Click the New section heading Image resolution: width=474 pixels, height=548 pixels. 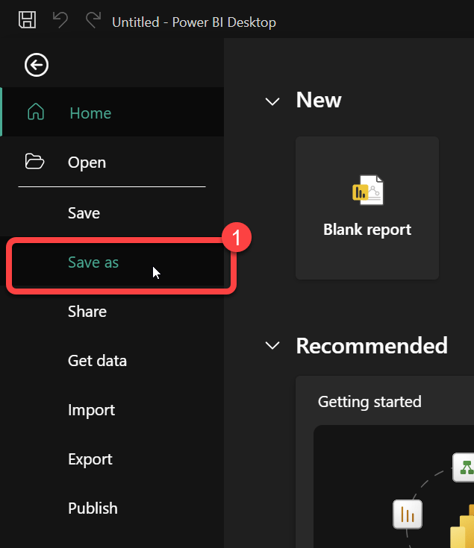point(319,100)
